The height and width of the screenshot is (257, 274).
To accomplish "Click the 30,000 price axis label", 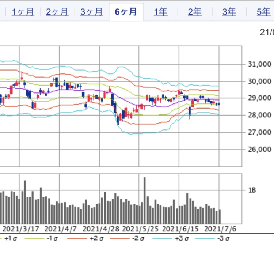I will tap(260, 81).
